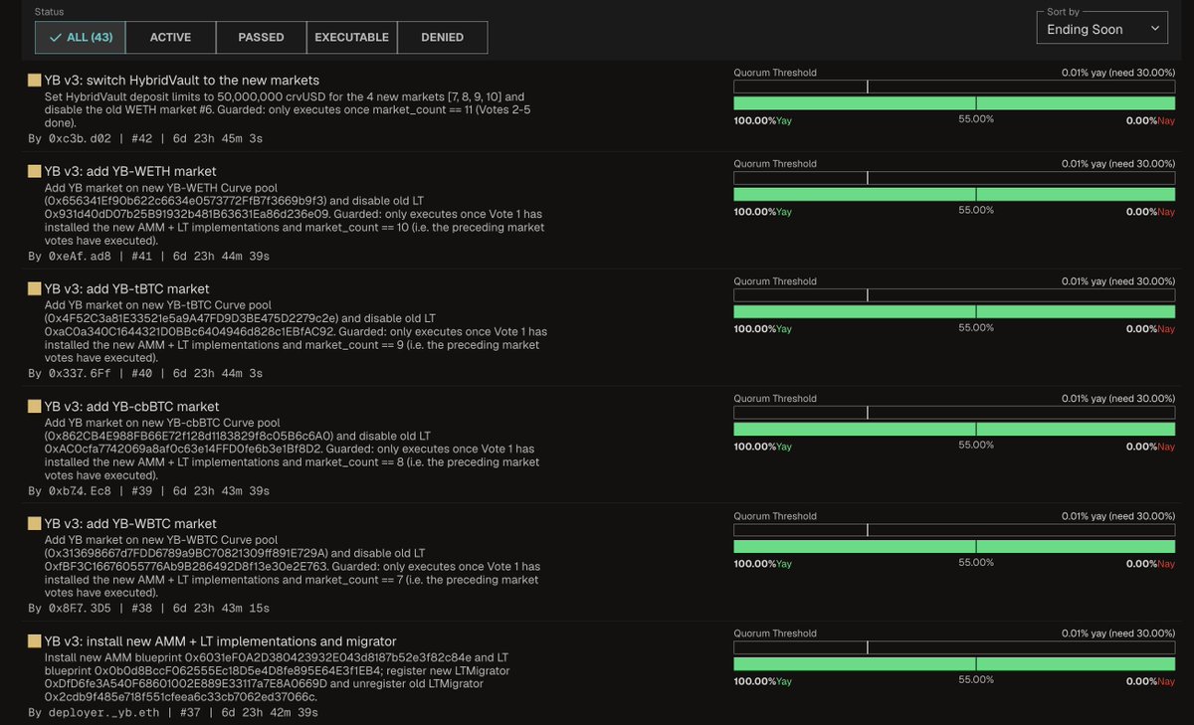Show DENIED proposals

tap(442, 37)
